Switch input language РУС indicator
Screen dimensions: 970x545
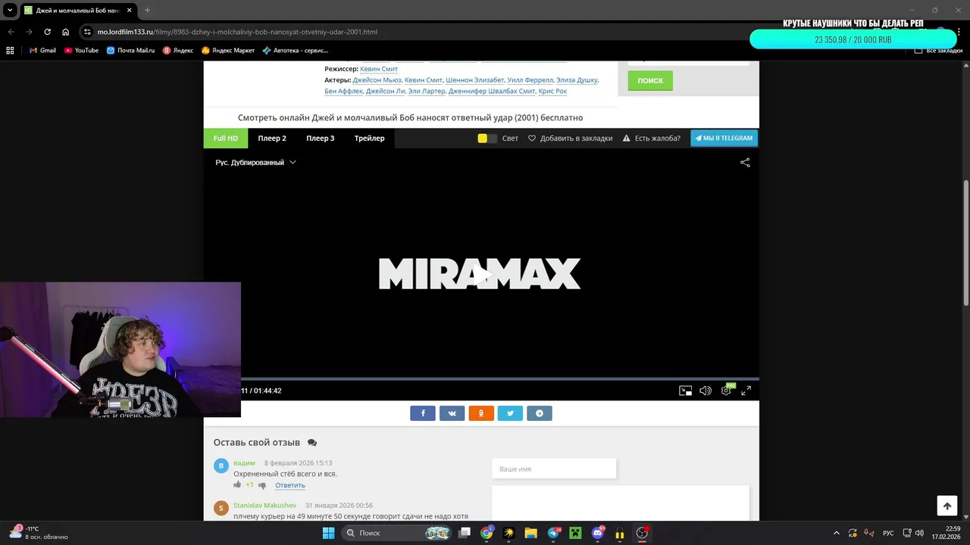click(x=888, y=533)
